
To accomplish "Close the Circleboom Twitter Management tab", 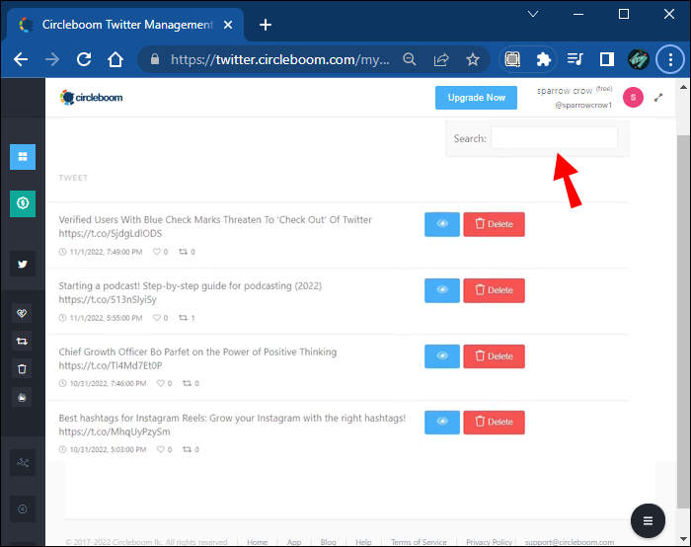I will point(228,25).
